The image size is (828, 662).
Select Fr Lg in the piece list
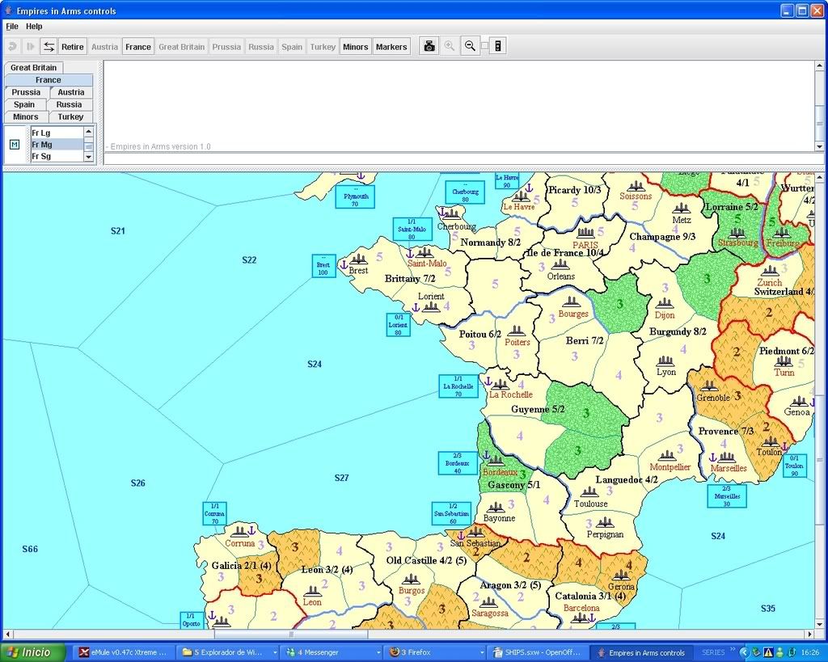pyautogui.click(x=57, y=133)
